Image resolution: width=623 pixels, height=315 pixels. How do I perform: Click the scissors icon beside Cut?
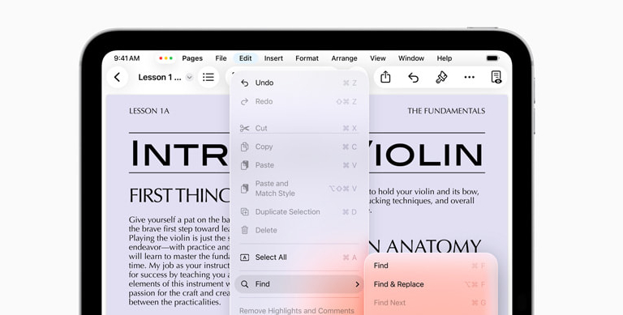tap(244, 128)
